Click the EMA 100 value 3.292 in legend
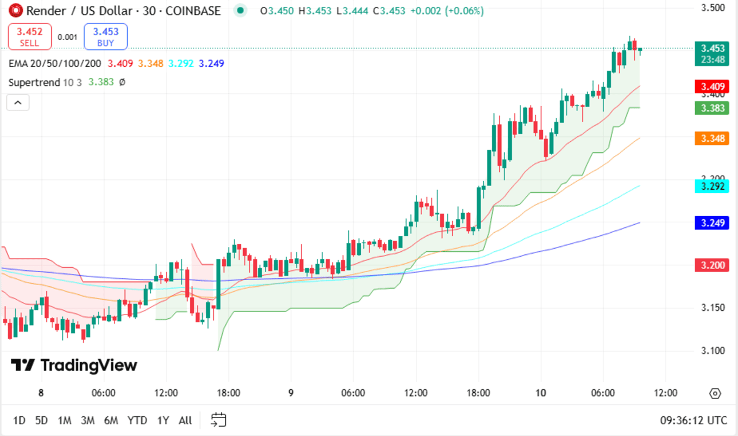 [181, 63]
